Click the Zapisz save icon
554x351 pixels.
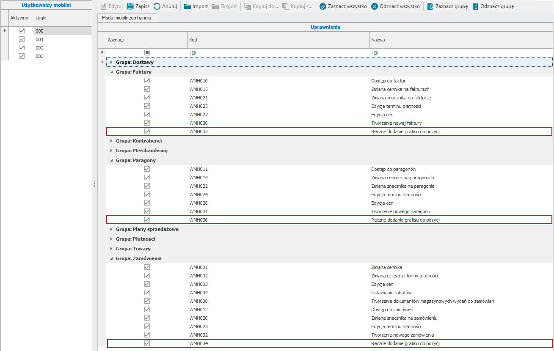pyautogui.click(x=130, y=6)
